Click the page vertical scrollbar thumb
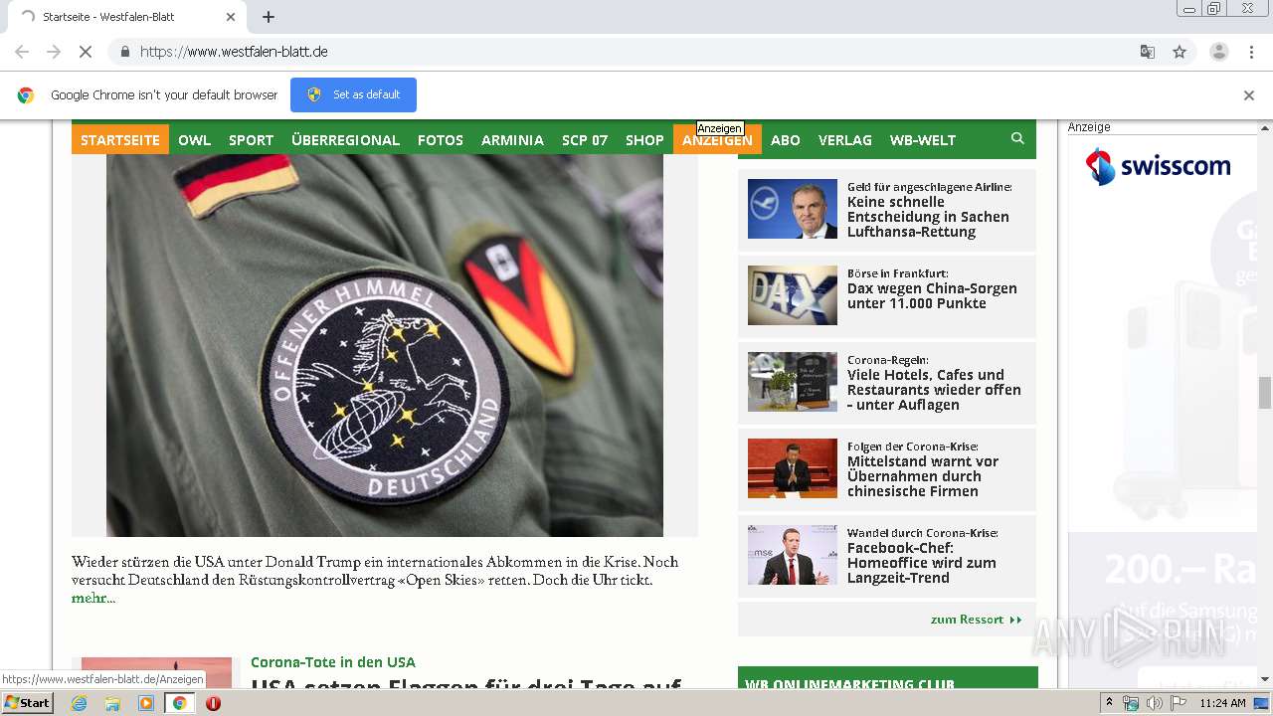Viewport: 1273px width, 716px height. [1264, 393]
